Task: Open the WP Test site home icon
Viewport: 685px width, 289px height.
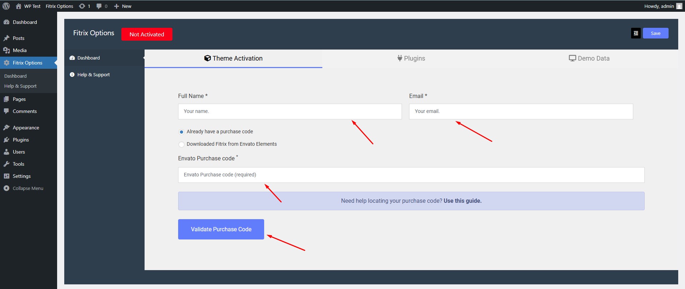Action: click(x=19, y=6)
